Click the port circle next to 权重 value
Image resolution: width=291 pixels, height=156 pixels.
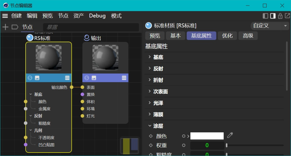(184, 145)
